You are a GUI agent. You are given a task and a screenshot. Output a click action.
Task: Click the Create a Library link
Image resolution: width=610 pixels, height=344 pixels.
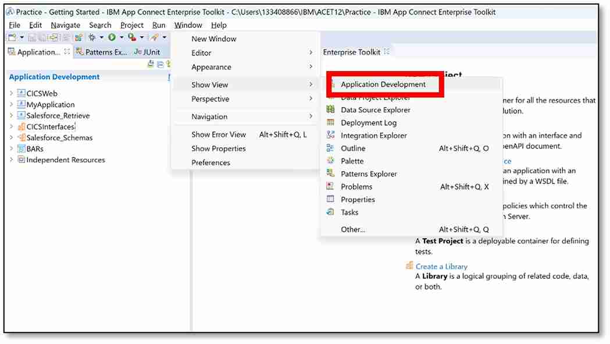click(441, 266)
